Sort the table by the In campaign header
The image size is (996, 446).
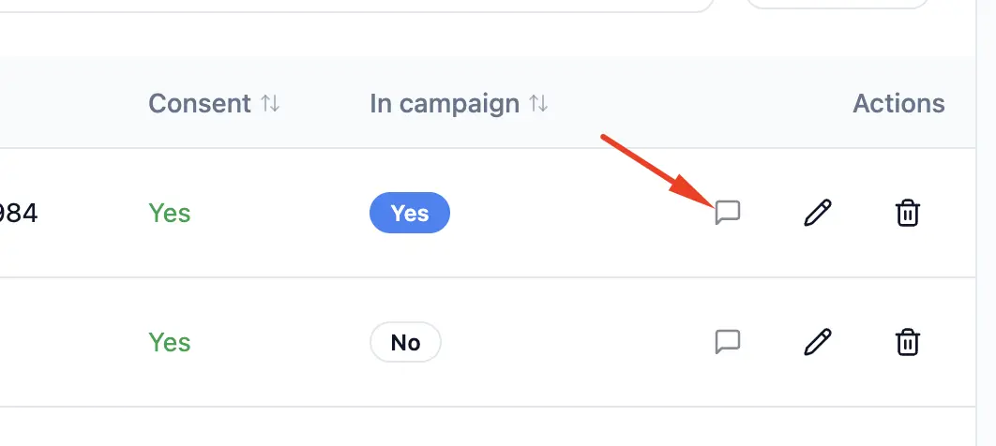[445, 103]
